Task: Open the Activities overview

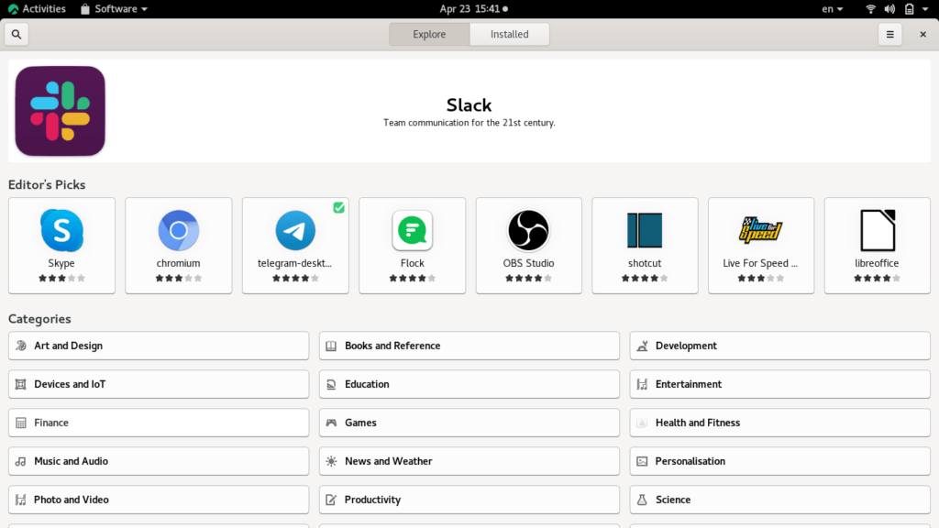Action: point(37,9)
